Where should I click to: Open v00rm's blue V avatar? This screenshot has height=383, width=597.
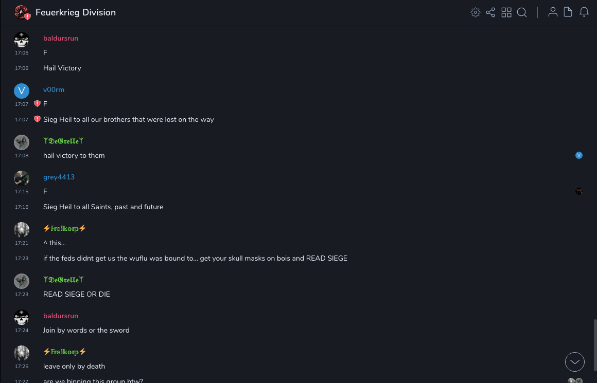[22, 91]
